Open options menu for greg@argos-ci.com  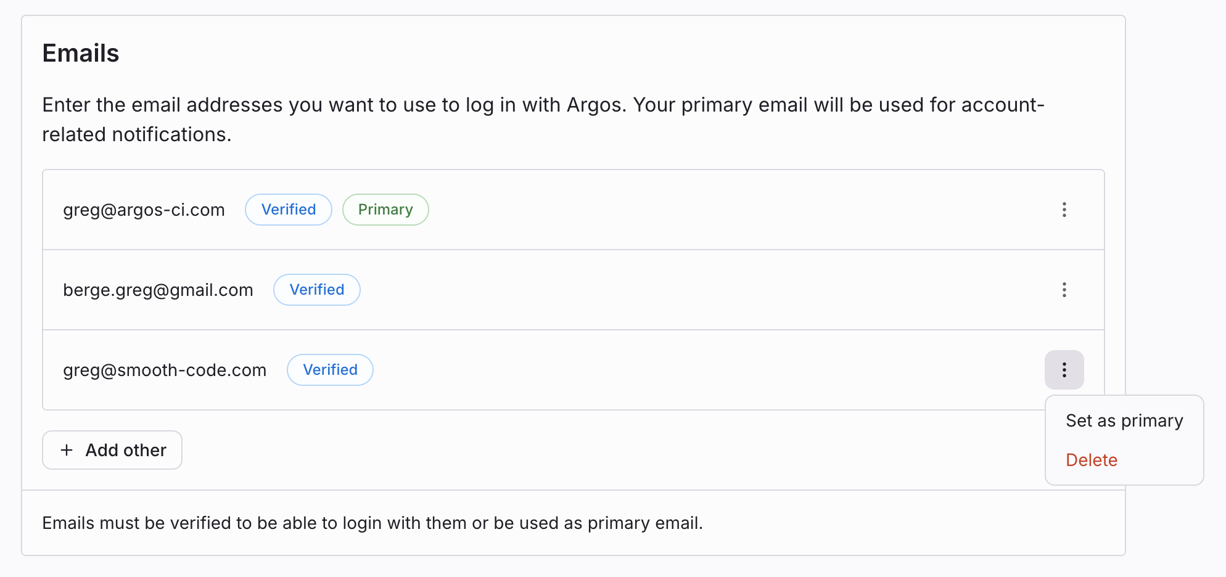1064,210
